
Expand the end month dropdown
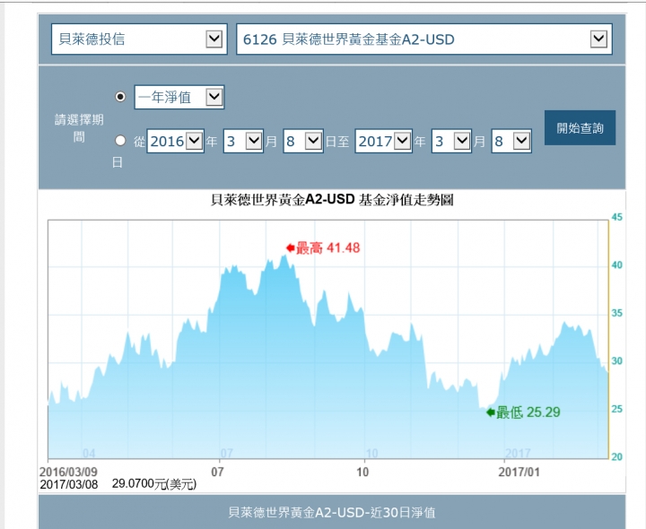point(461,141)
